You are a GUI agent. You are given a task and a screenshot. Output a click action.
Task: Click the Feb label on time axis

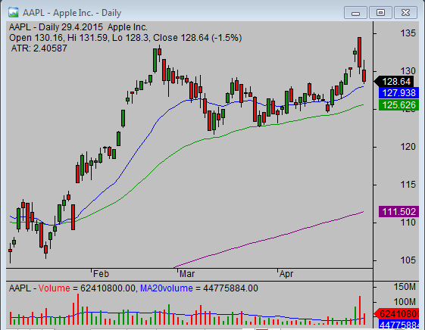coord(101,274)
